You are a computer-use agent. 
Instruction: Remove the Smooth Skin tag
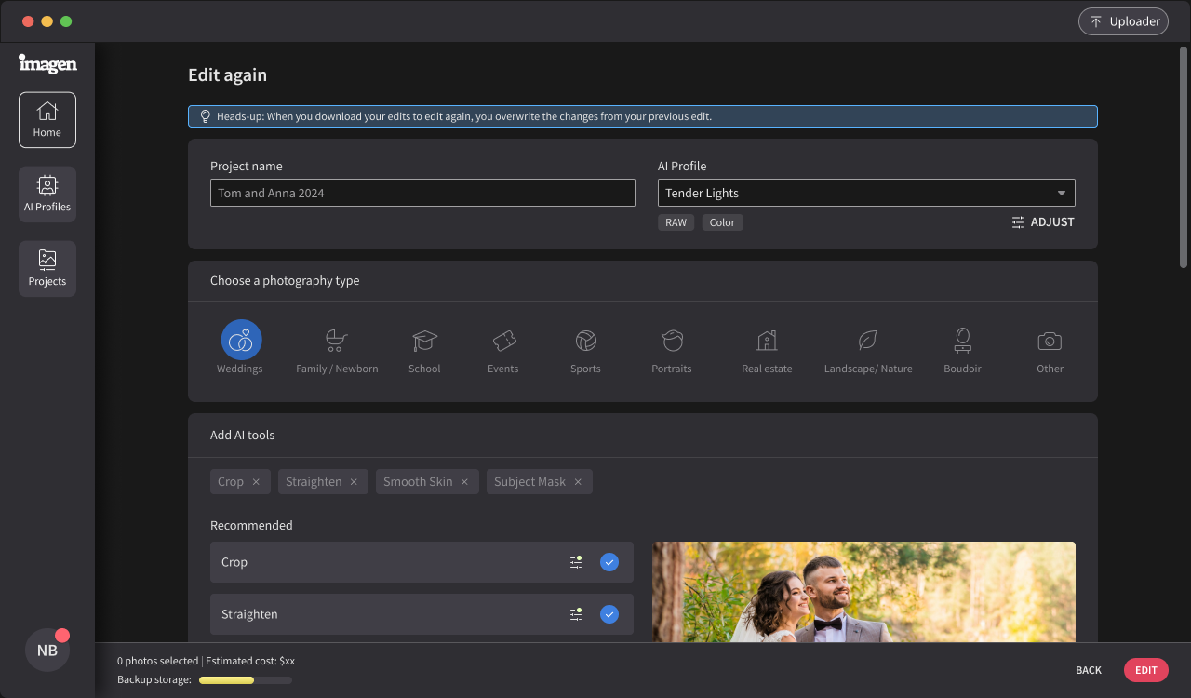pos(464,482)
